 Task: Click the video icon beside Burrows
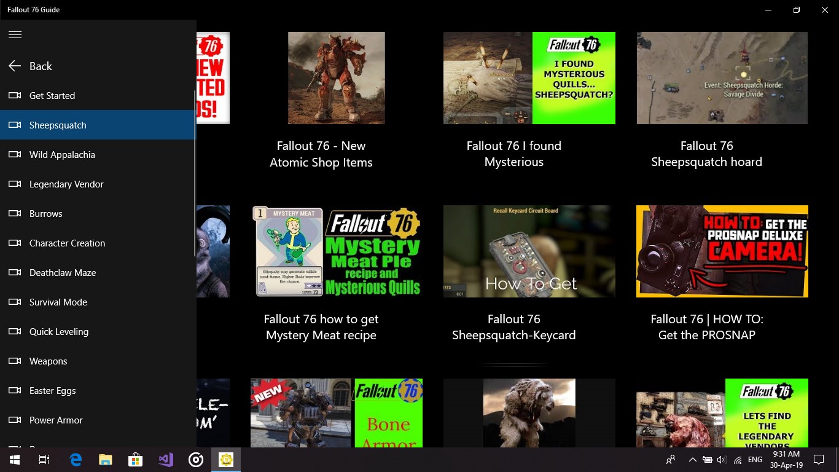pyautogui.click(x=15, y=213)
